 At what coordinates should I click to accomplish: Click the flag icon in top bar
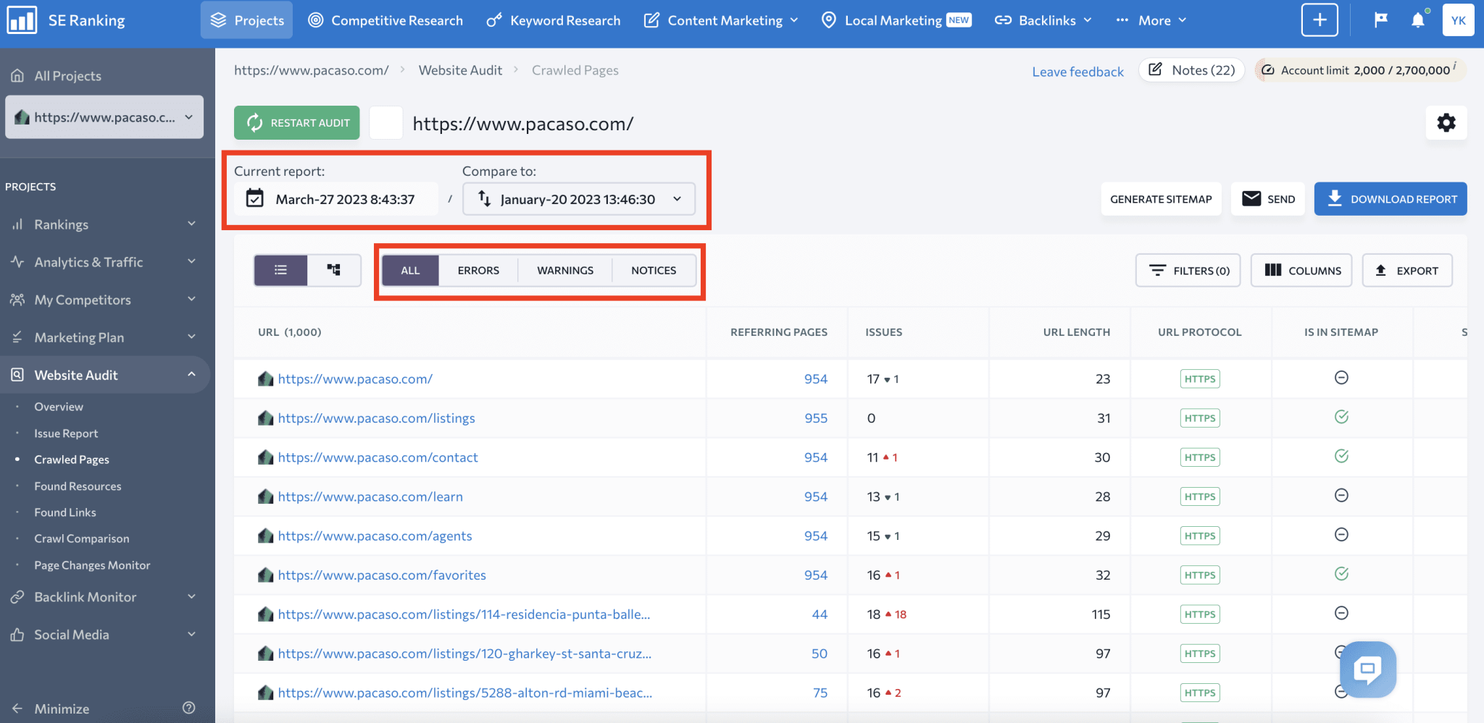click(x=1380, y=20)
